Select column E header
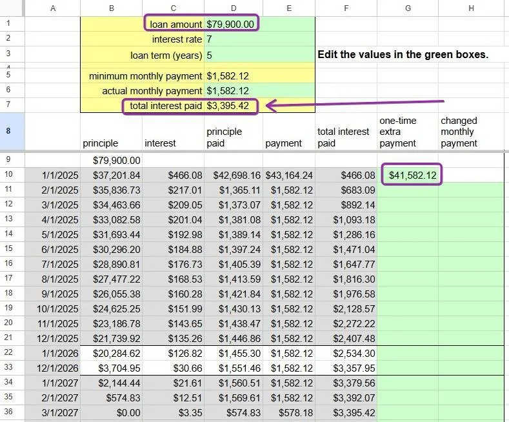509x422 pixels. (x=289, y=8)
